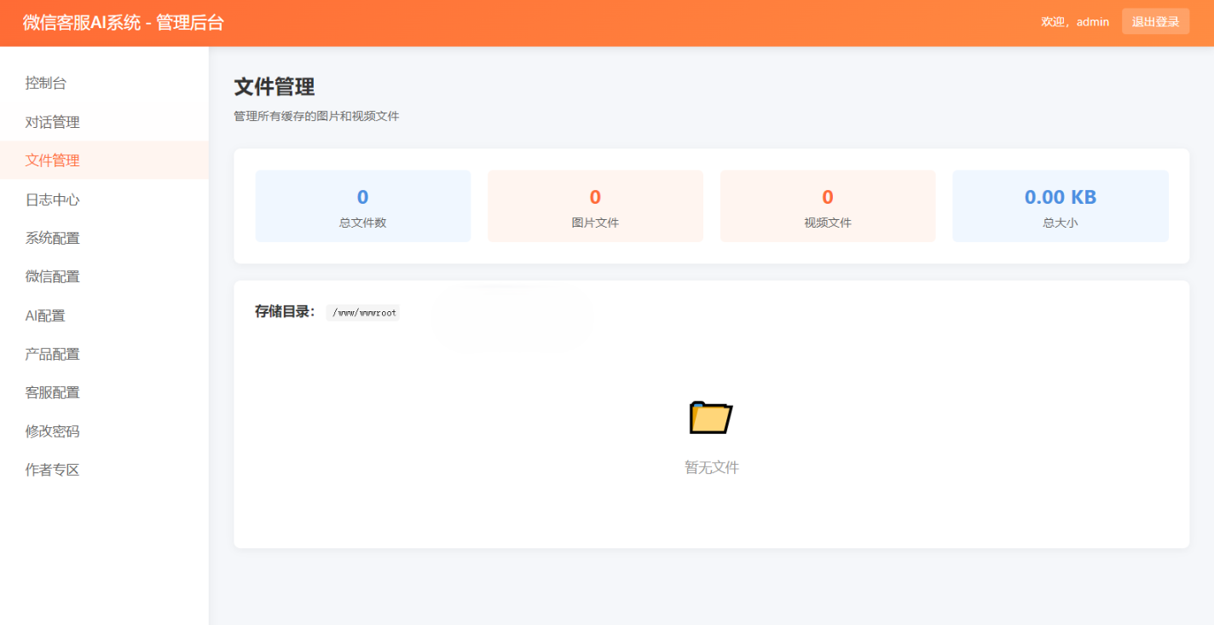
Task: Open 修改密码 page
Action: 52,431
